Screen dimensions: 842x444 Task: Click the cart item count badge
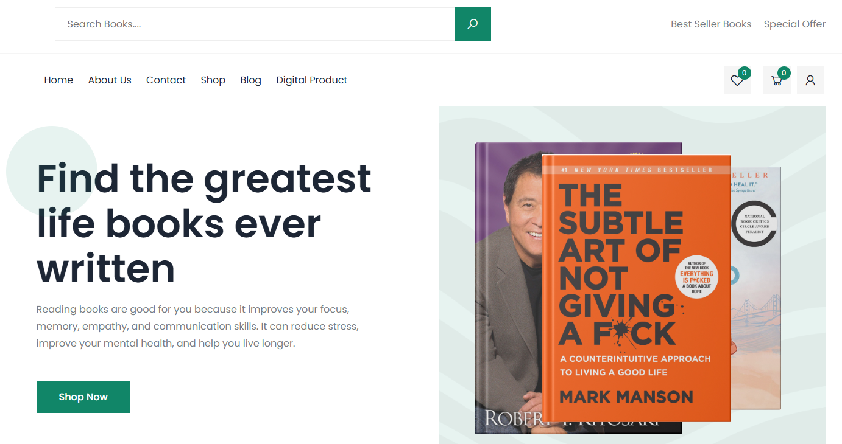784,73
